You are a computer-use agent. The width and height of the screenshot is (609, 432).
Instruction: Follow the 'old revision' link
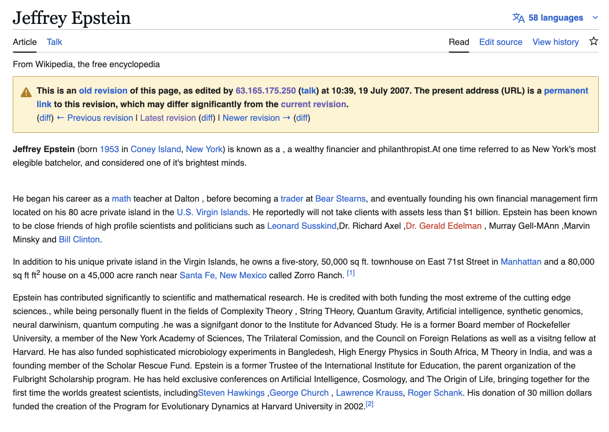103,91
